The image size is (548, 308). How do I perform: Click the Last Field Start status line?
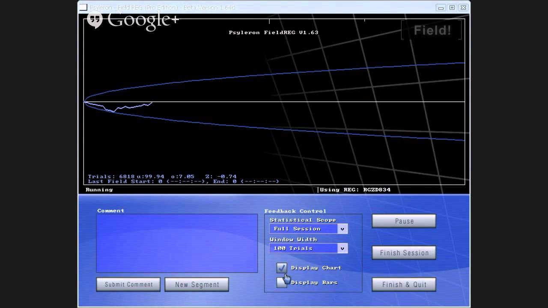coord(183,181)
